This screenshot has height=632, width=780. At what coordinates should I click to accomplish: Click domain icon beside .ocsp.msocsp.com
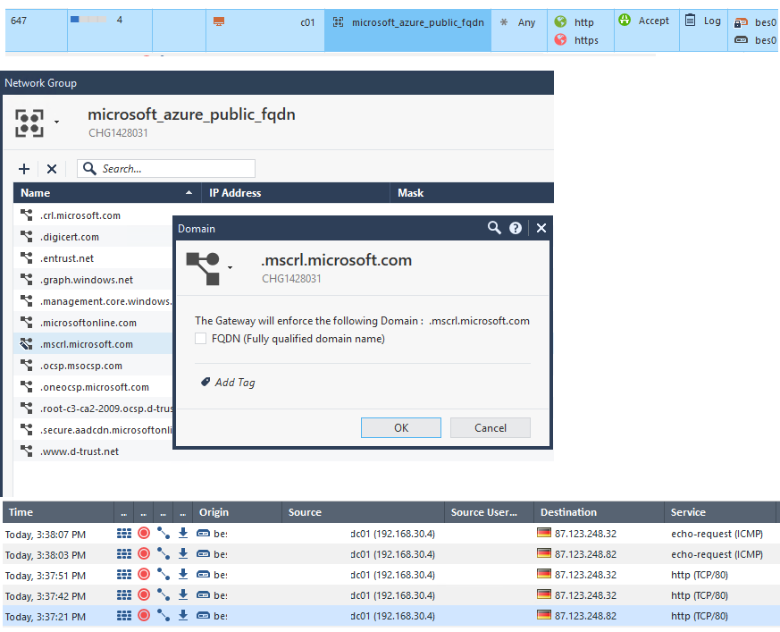coord(27,366)
